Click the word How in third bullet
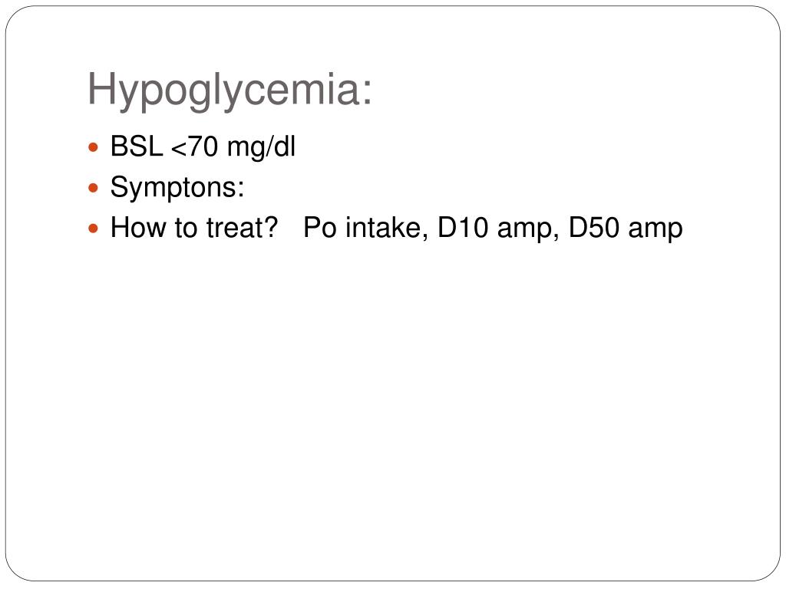Viewport: 786px width, 589px height. 139,228
